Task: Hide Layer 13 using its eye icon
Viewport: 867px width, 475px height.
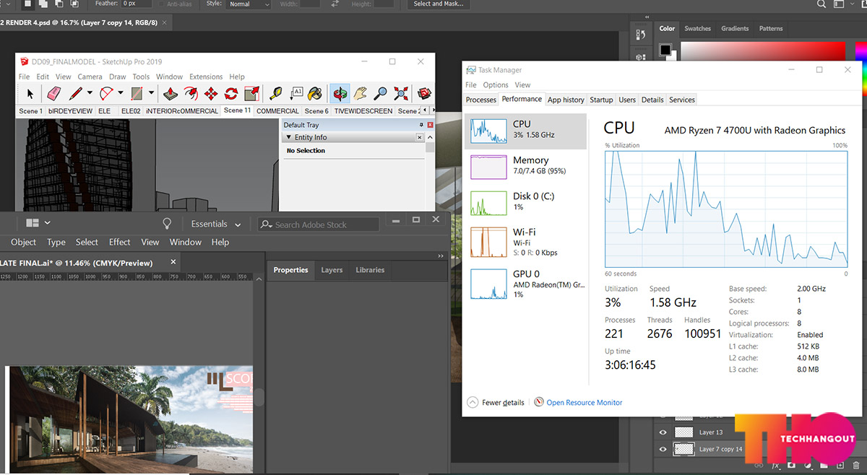Action: point(663,432)
